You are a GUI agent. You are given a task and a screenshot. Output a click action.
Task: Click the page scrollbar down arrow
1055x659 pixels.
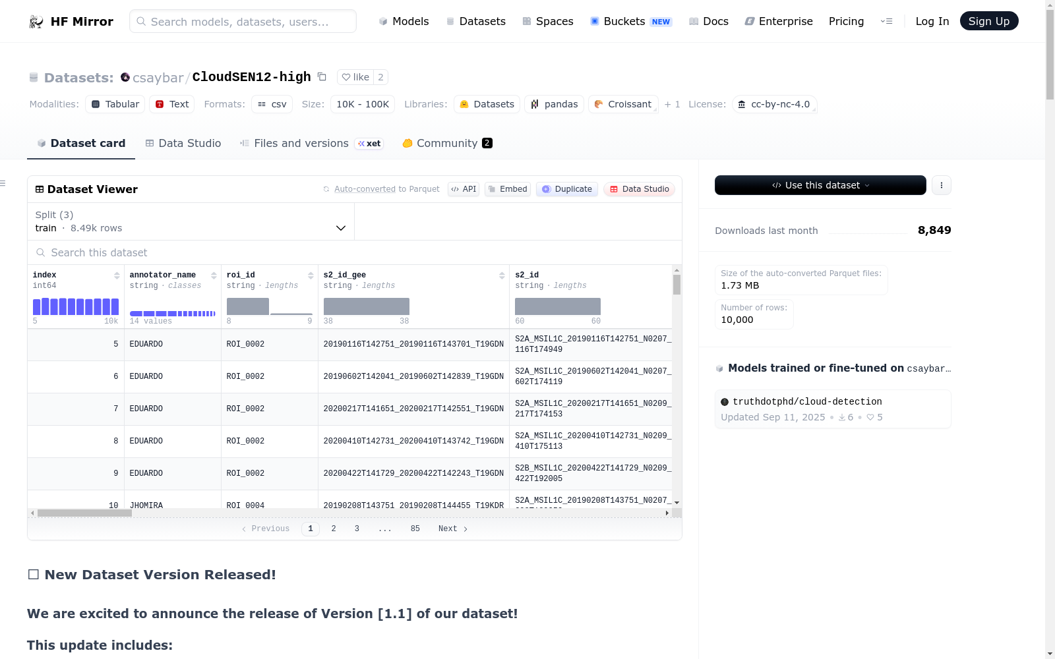tap(1050, 654)
